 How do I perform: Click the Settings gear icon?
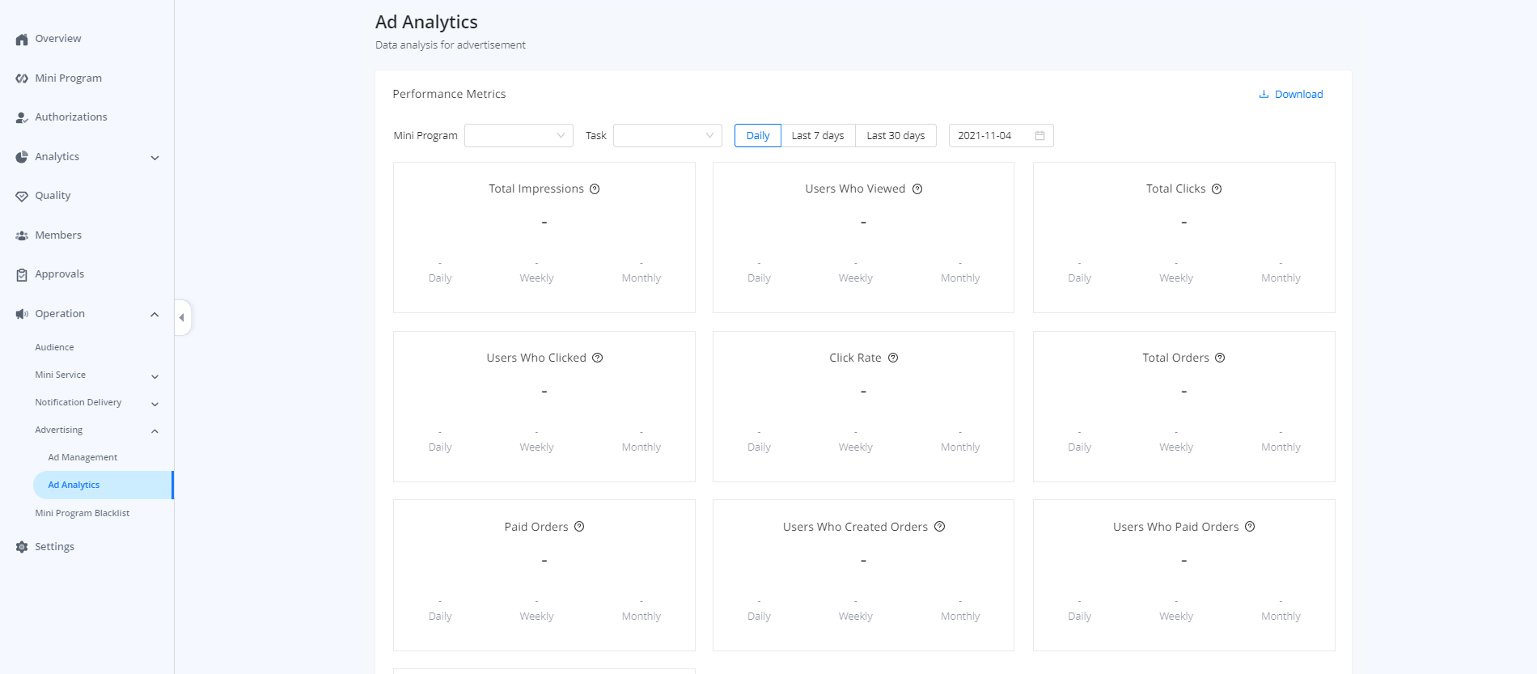click(x=22, y=547)
